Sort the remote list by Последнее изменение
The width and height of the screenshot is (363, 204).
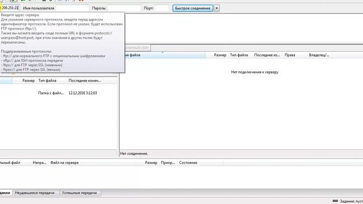[x=267, y=55]
